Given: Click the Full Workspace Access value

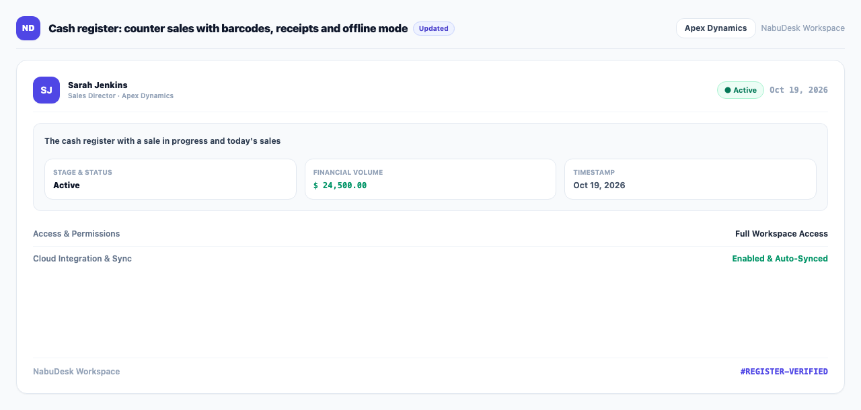Looking at the screenshot, I should (x=782, y=234).
